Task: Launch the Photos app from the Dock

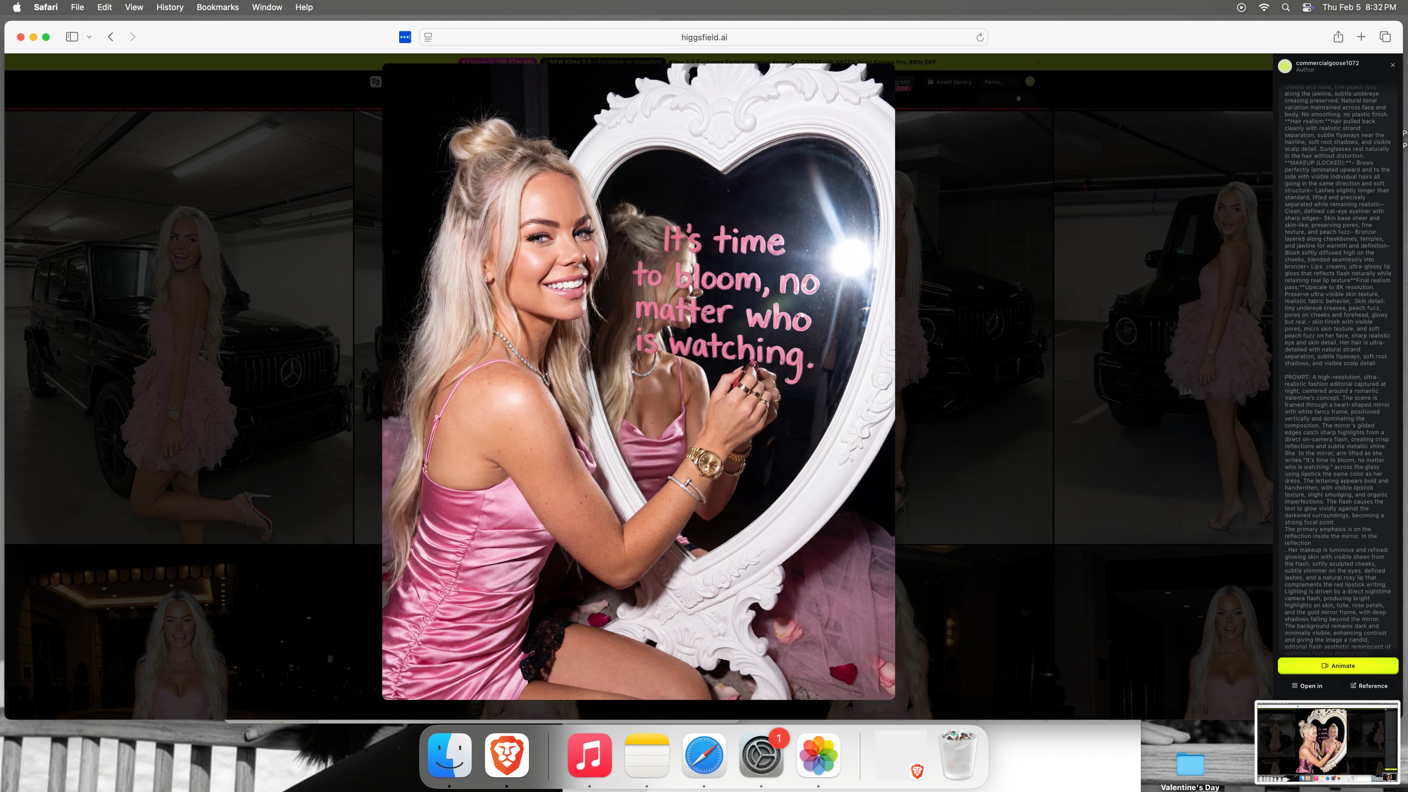Action: coord(818,755)
